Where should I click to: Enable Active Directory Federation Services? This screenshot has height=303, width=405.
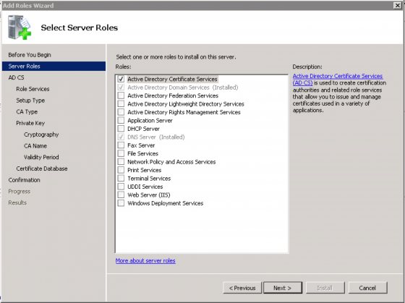coord(121,95)
